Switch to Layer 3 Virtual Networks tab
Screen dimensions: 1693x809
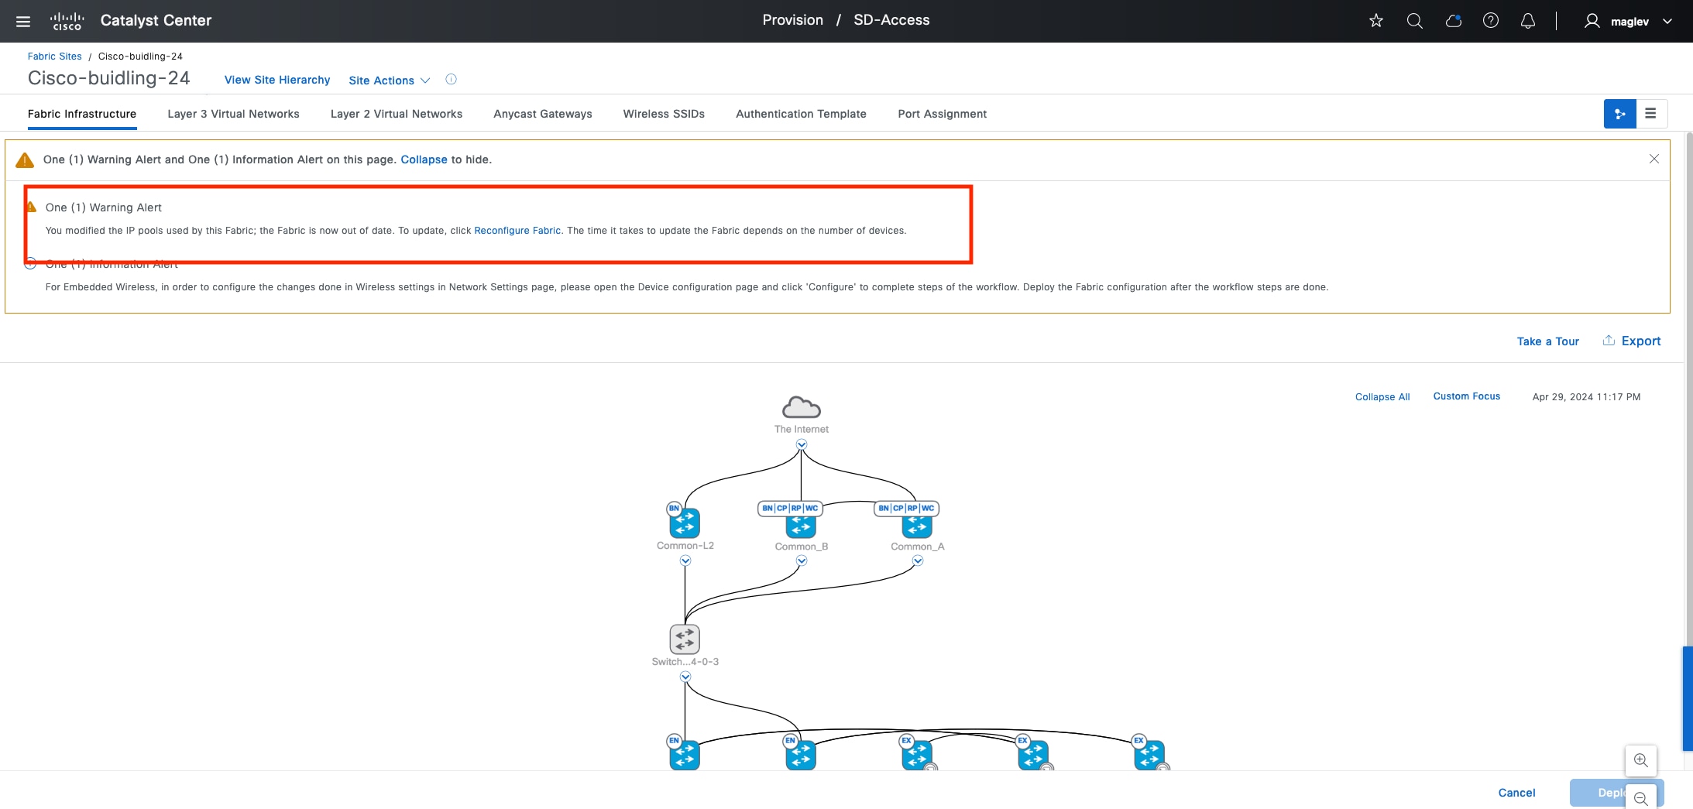tap(233, 114)
